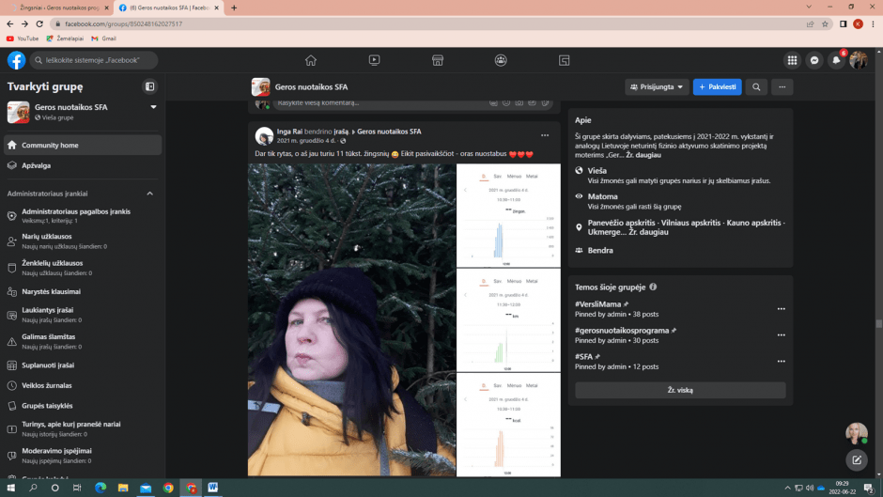Start a new message with compose icon
This screenshot has width=883, height=497.
[x=857, y=460]
